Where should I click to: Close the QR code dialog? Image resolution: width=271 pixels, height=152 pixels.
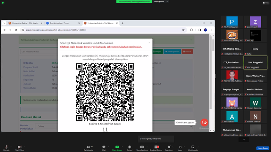(149, 42)
